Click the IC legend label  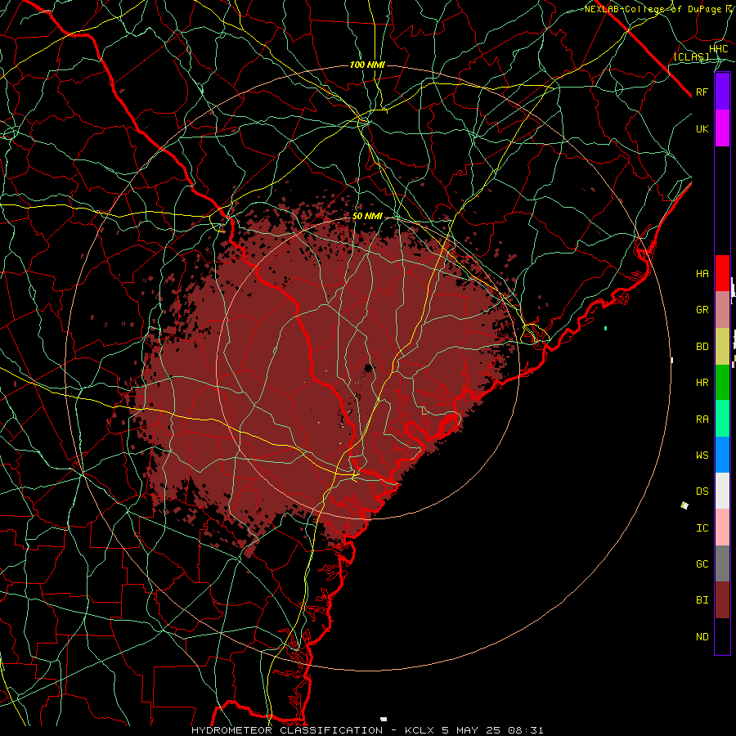click(702, 528)
